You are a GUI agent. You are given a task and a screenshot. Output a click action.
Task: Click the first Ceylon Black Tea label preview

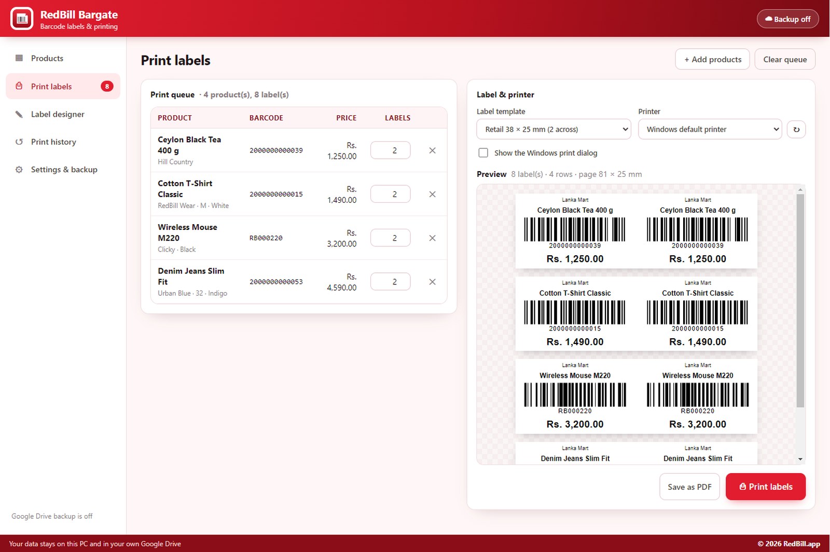point(575,231)
